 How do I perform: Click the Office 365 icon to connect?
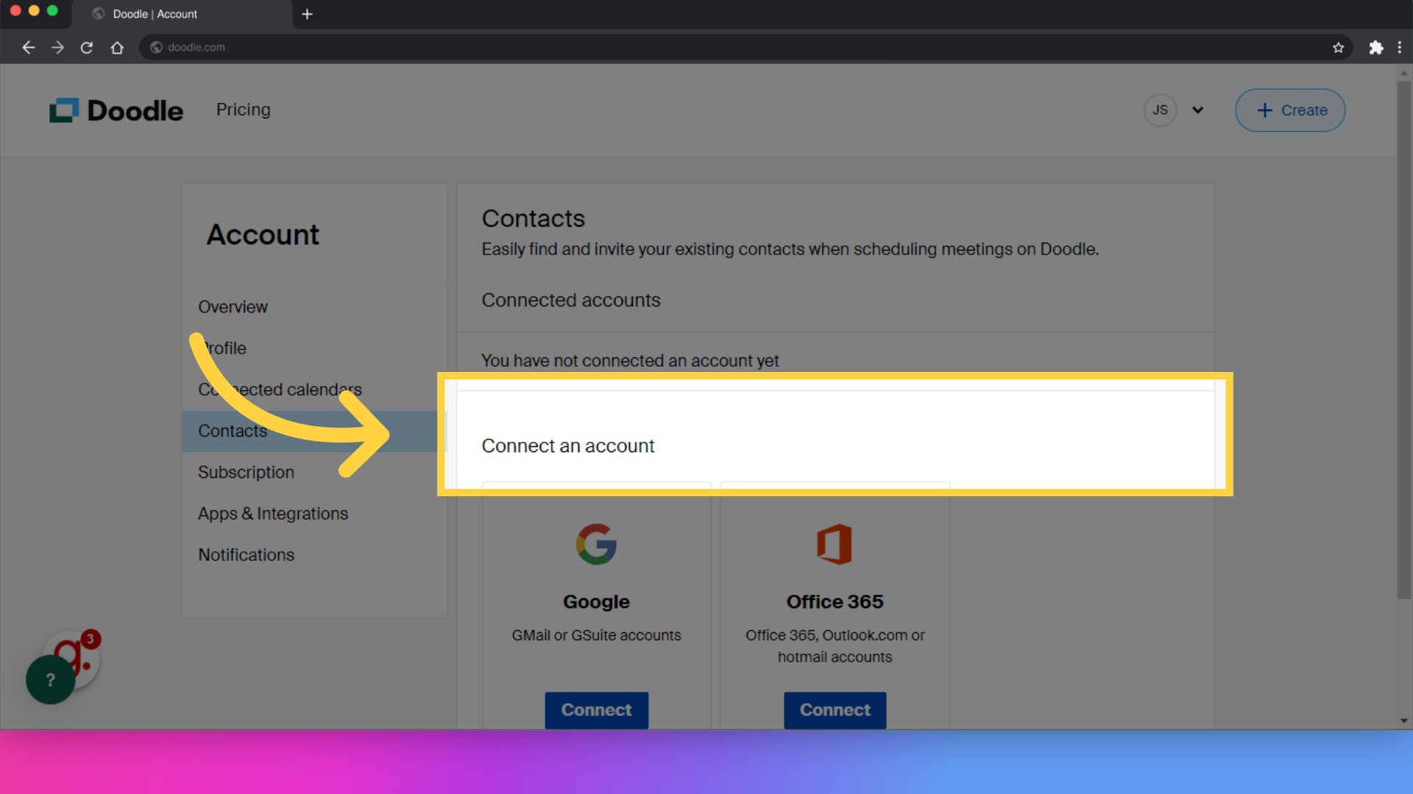click(834, 544)
